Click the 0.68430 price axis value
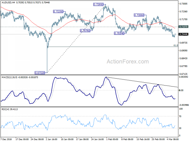 point(183,58)
